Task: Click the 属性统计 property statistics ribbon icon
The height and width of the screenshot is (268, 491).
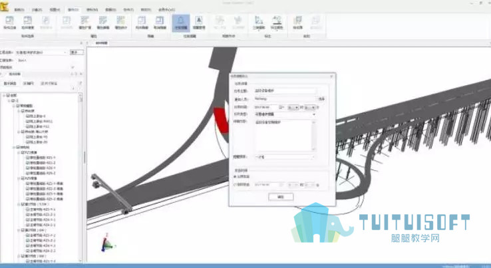Action: coord(120,23)
